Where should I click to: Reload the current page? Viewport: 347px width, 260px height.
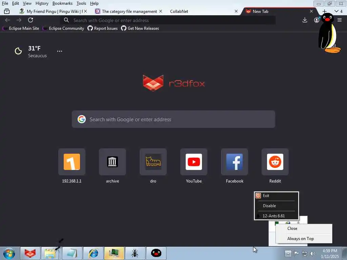[30, 20]
